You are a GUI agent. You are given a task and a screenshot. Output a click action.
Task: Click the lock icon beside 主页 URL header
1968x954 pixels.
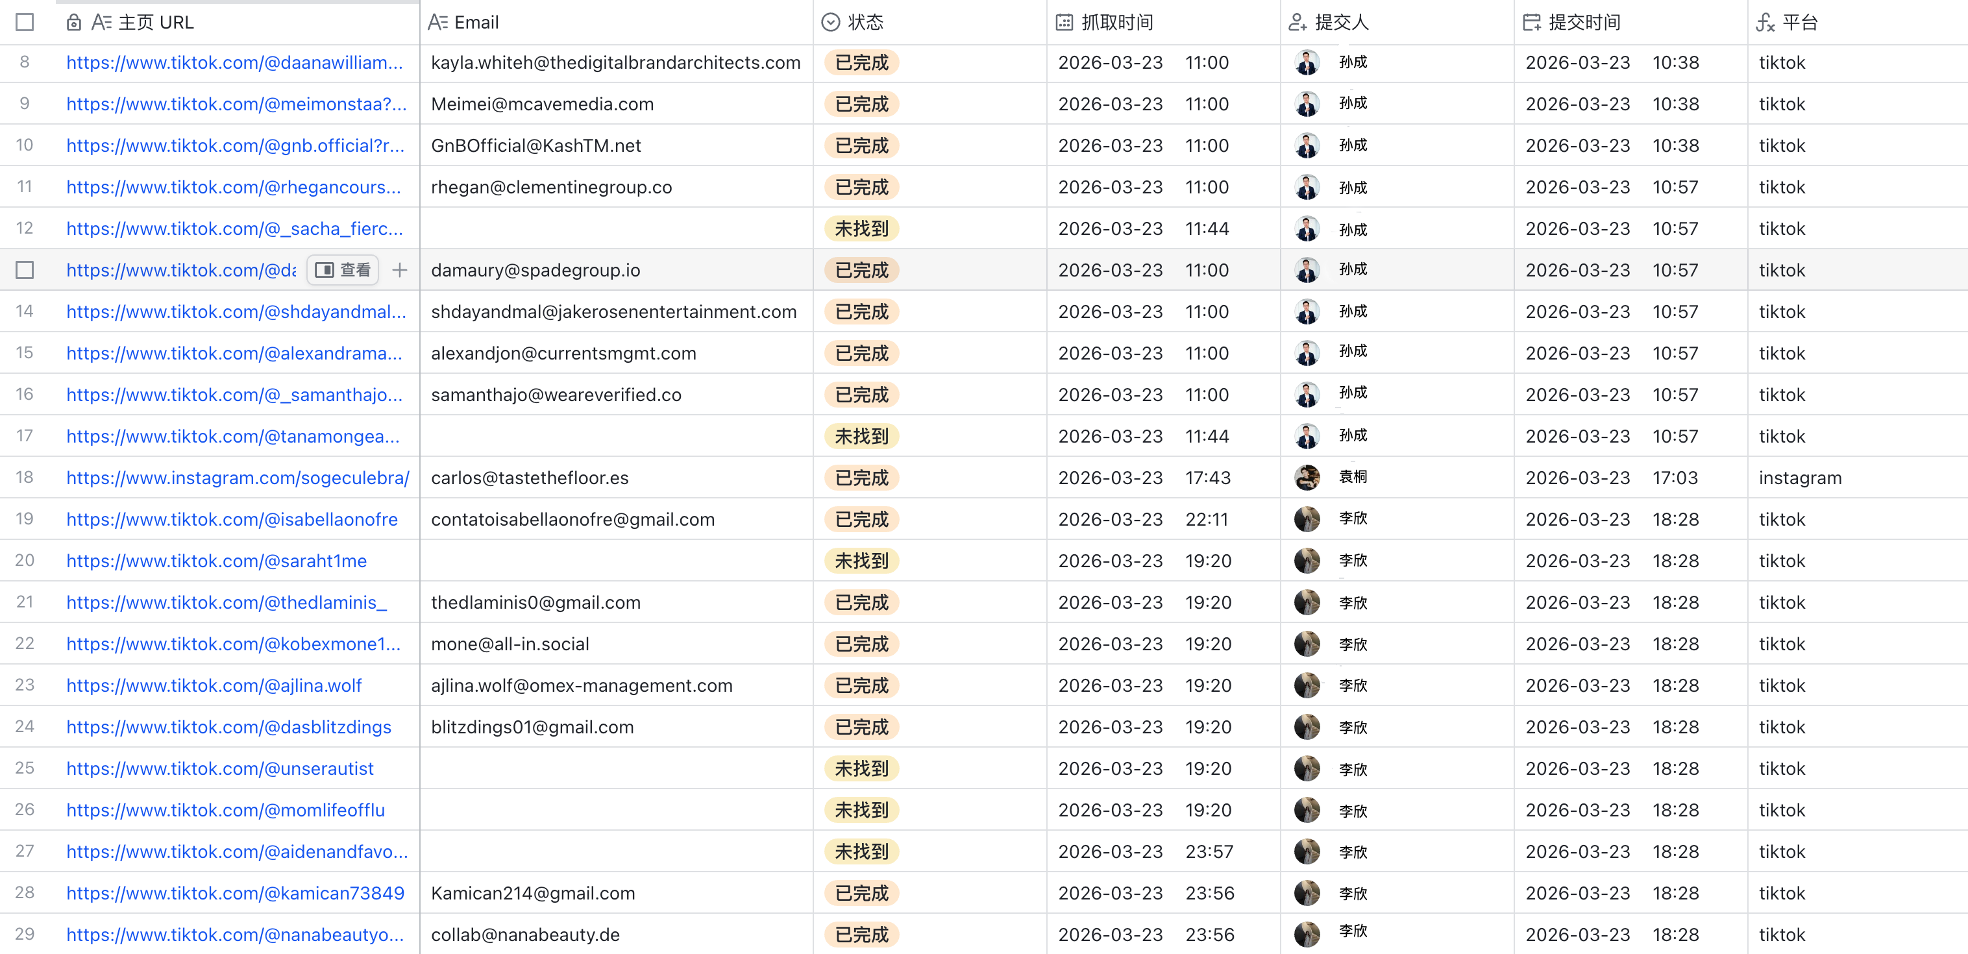click(x=73, y=22)
